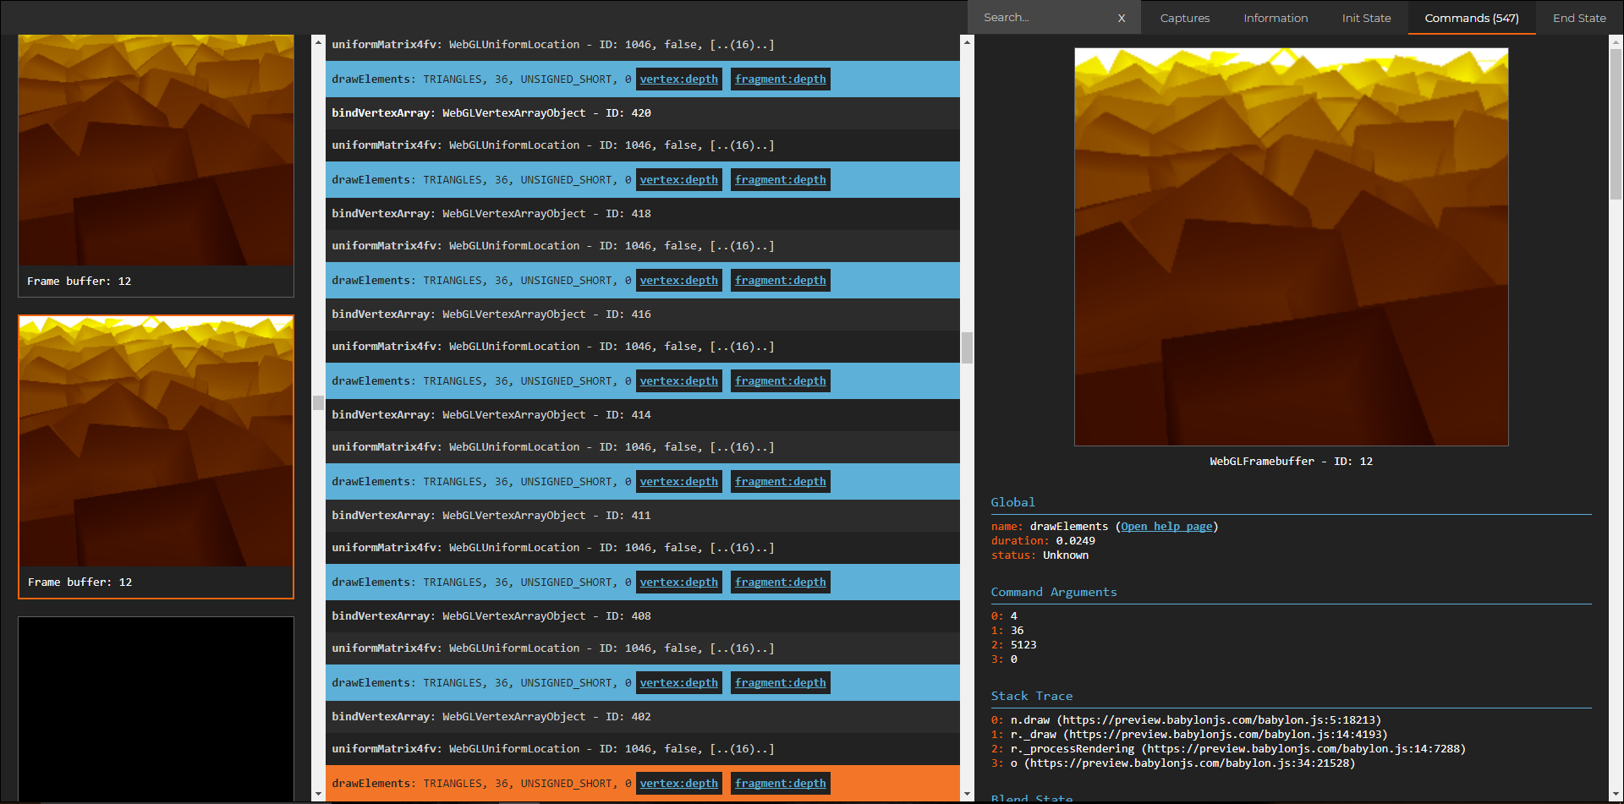Select the bindVertexArray ID: 420 command
The height and width of the screenshot is (804, 1624).
pos(491,113)
